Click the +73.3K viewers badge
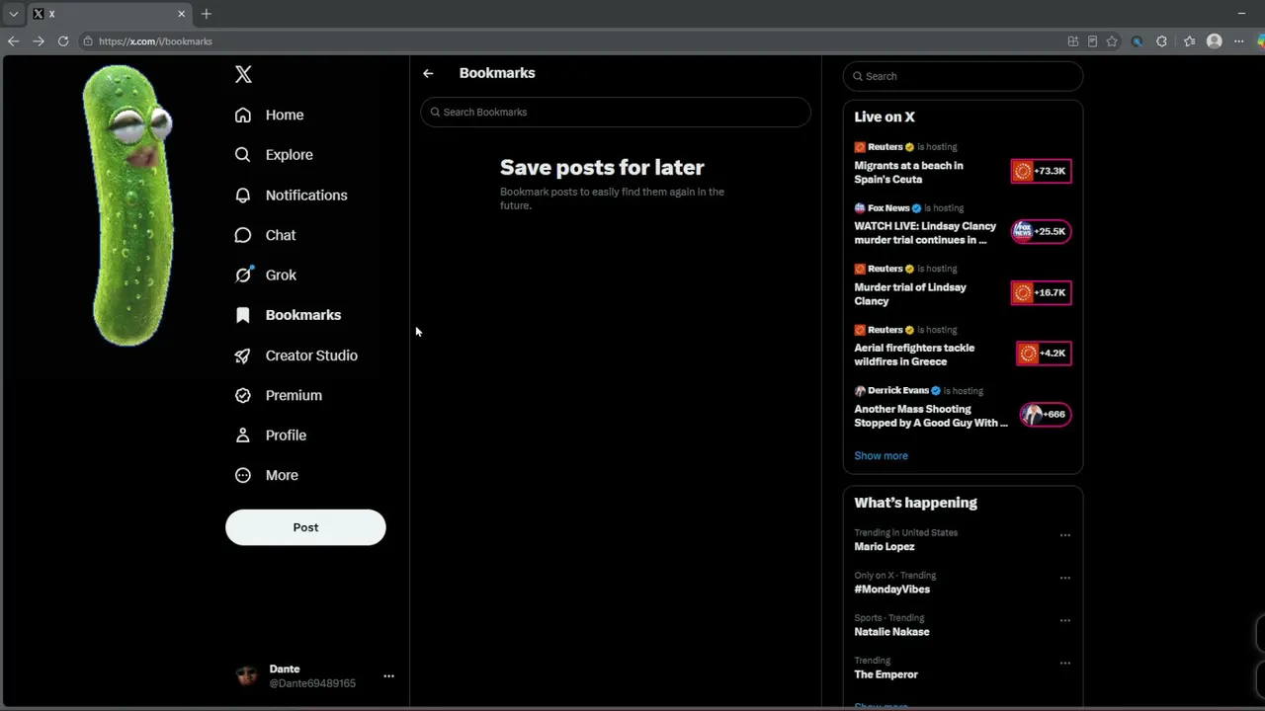1265x711 pixels. (x=1041, y=171)
